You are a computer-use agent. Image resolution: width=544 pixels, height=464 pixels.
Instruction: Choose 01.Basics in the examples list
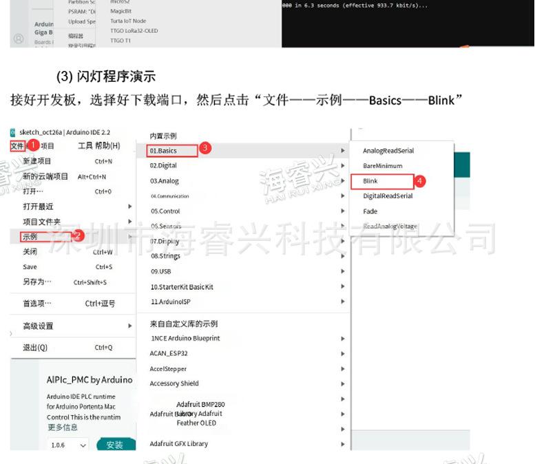coord(164,151)
